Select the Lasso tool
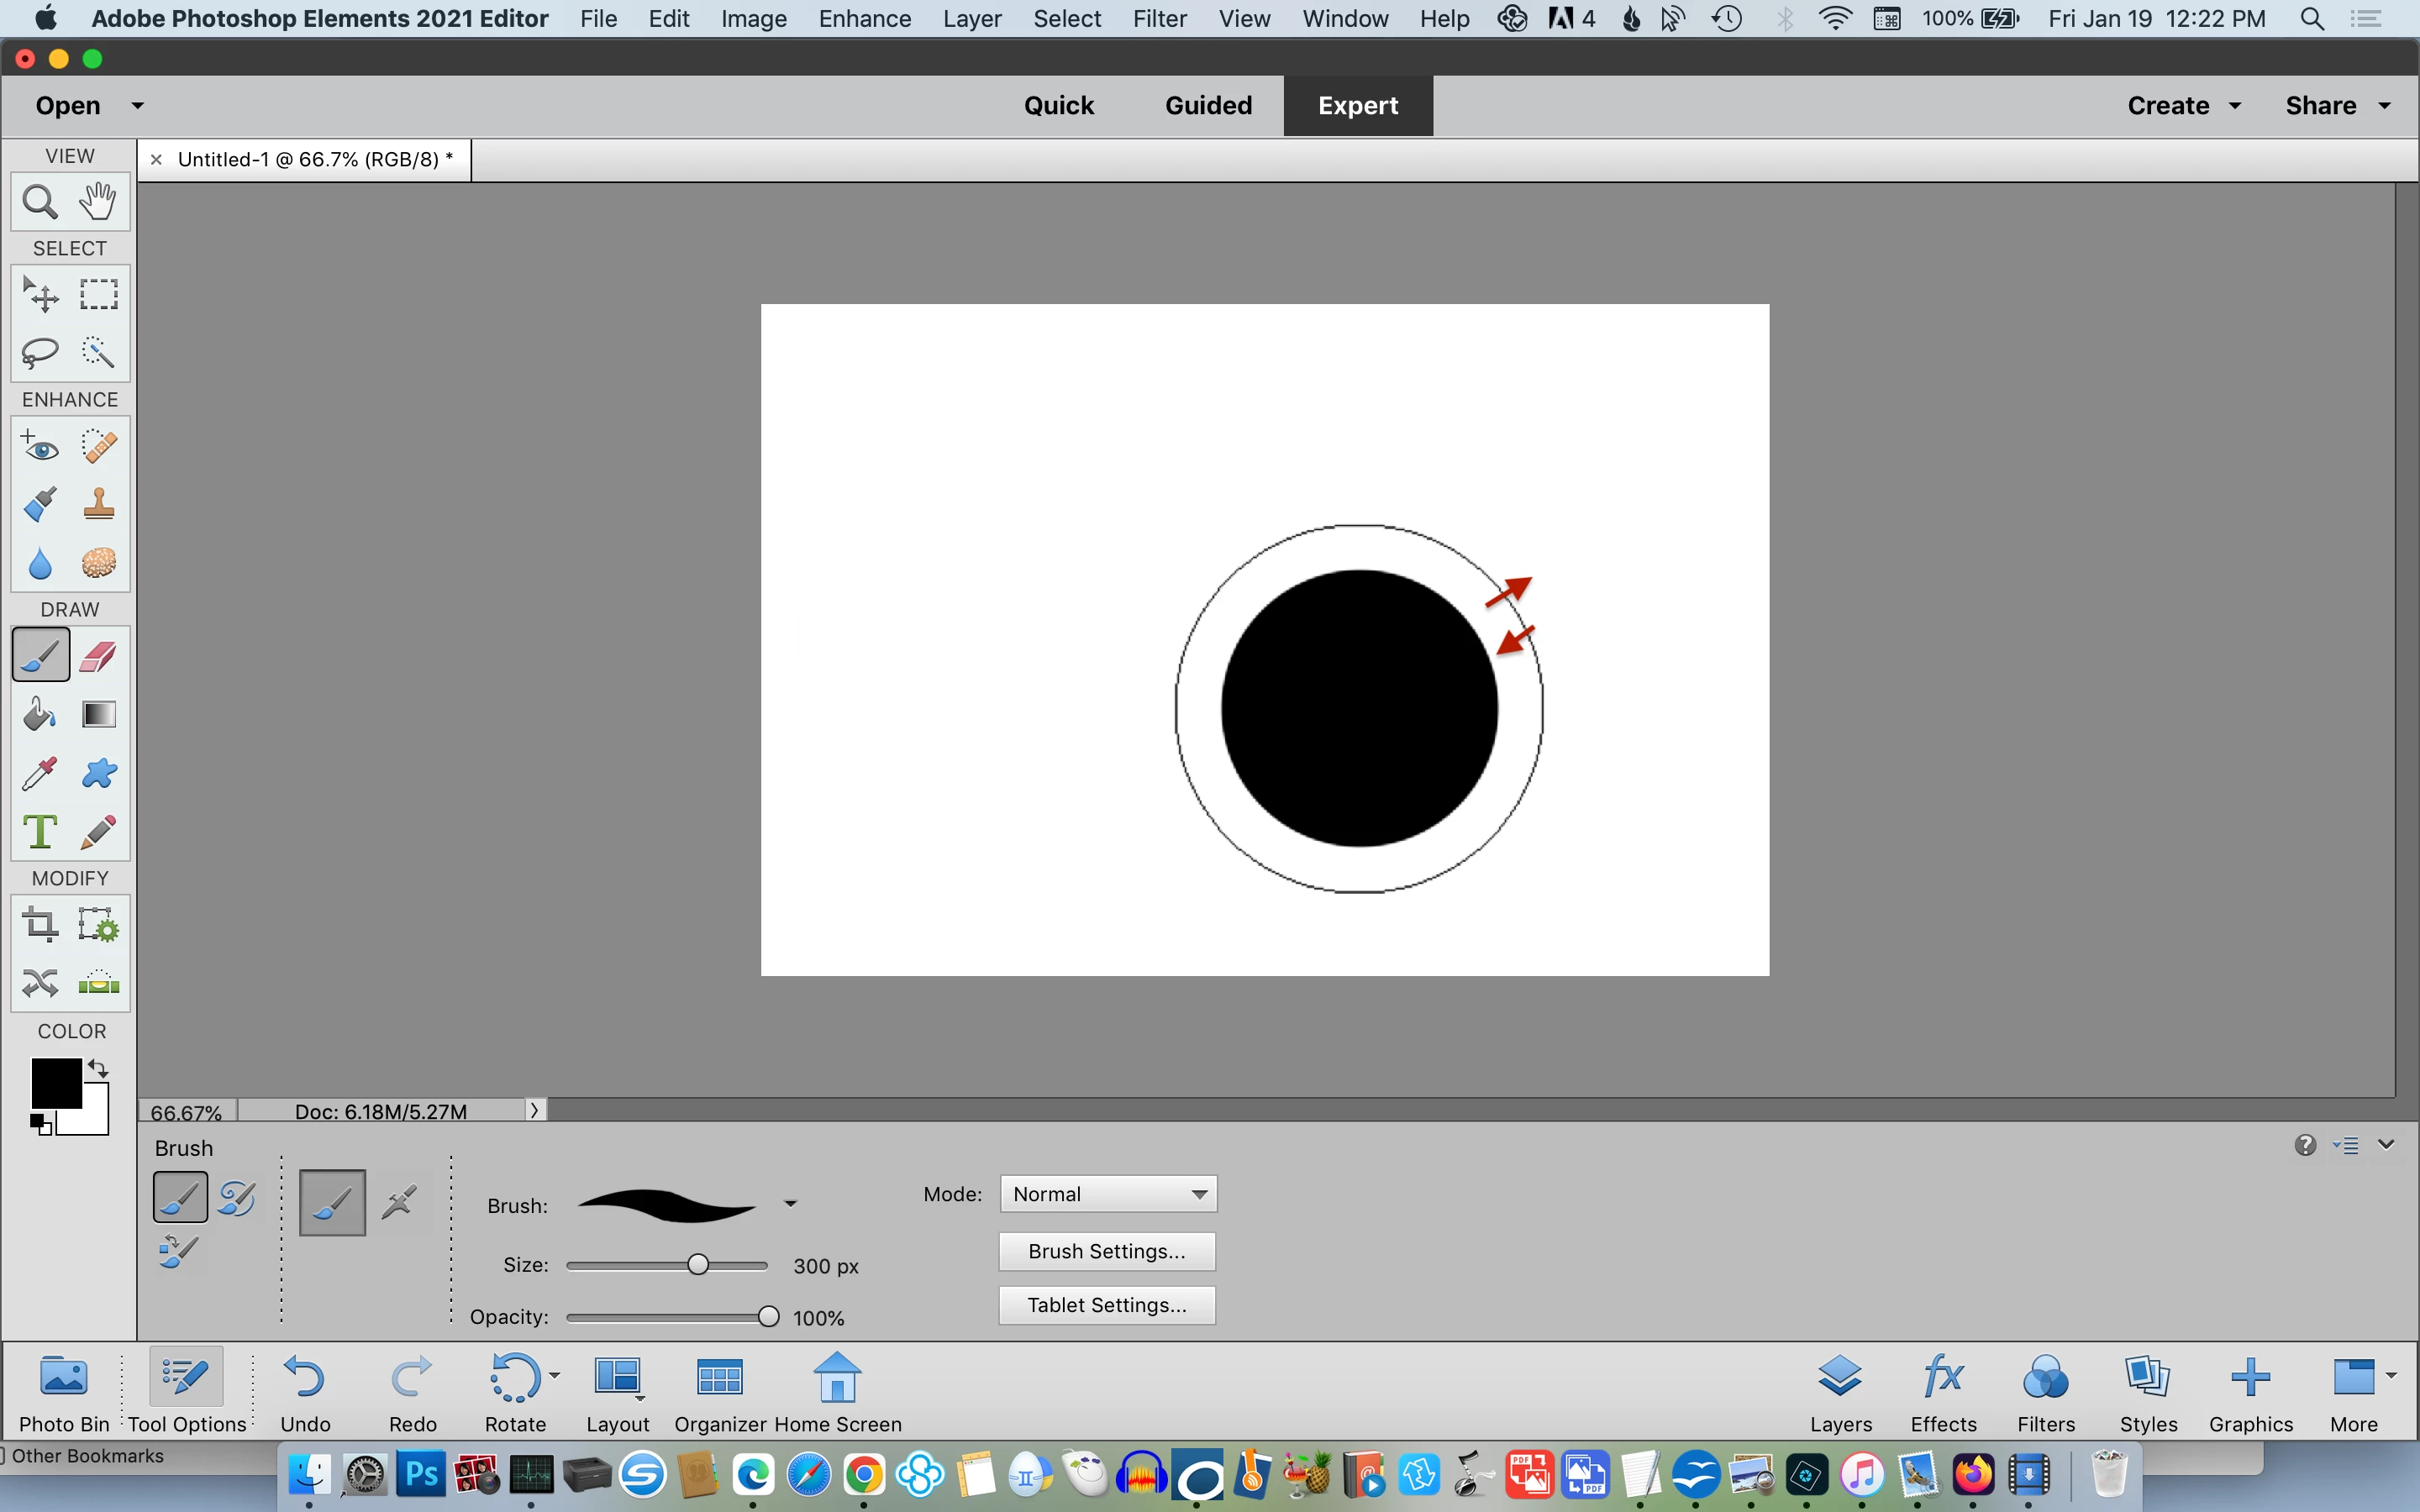2420x1512 pixels. [x=40, y=352]
